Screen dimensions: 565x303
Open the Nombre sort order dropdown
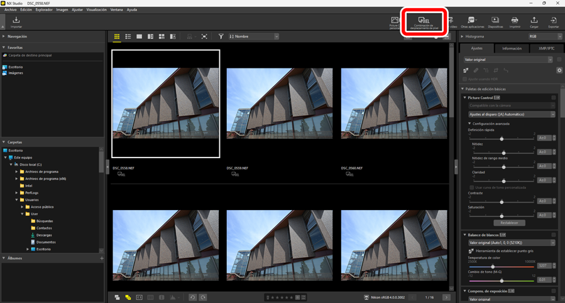(254, 37)
